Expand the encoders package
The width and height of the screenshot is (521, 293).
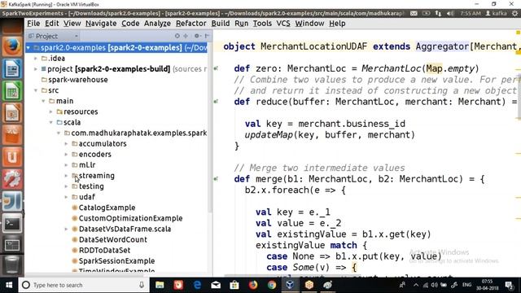[66, 154]
